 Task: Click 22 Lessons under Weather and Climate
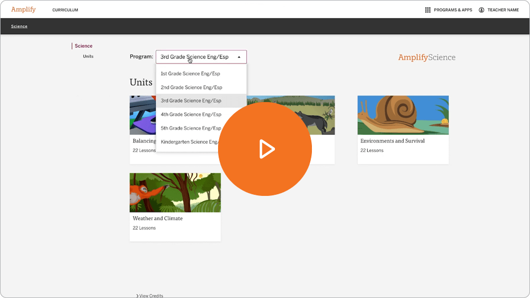point(144,228)
